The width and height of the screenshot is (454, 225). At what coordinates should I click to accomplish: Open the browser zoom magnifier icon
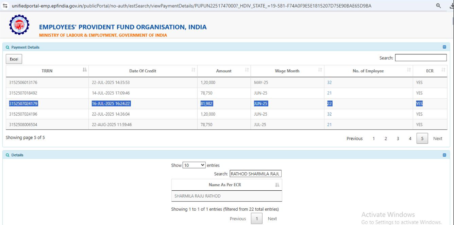pyautogui.click(x=438, y=6)
